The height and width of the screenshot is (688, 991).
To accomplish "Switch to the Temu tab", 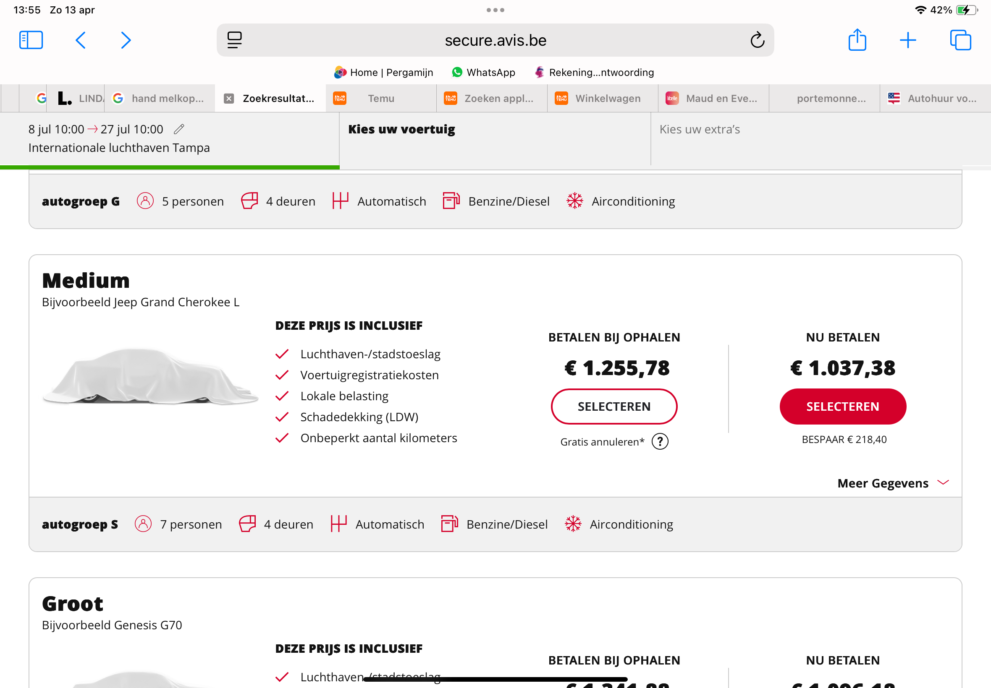I will [x=380, y=99].
